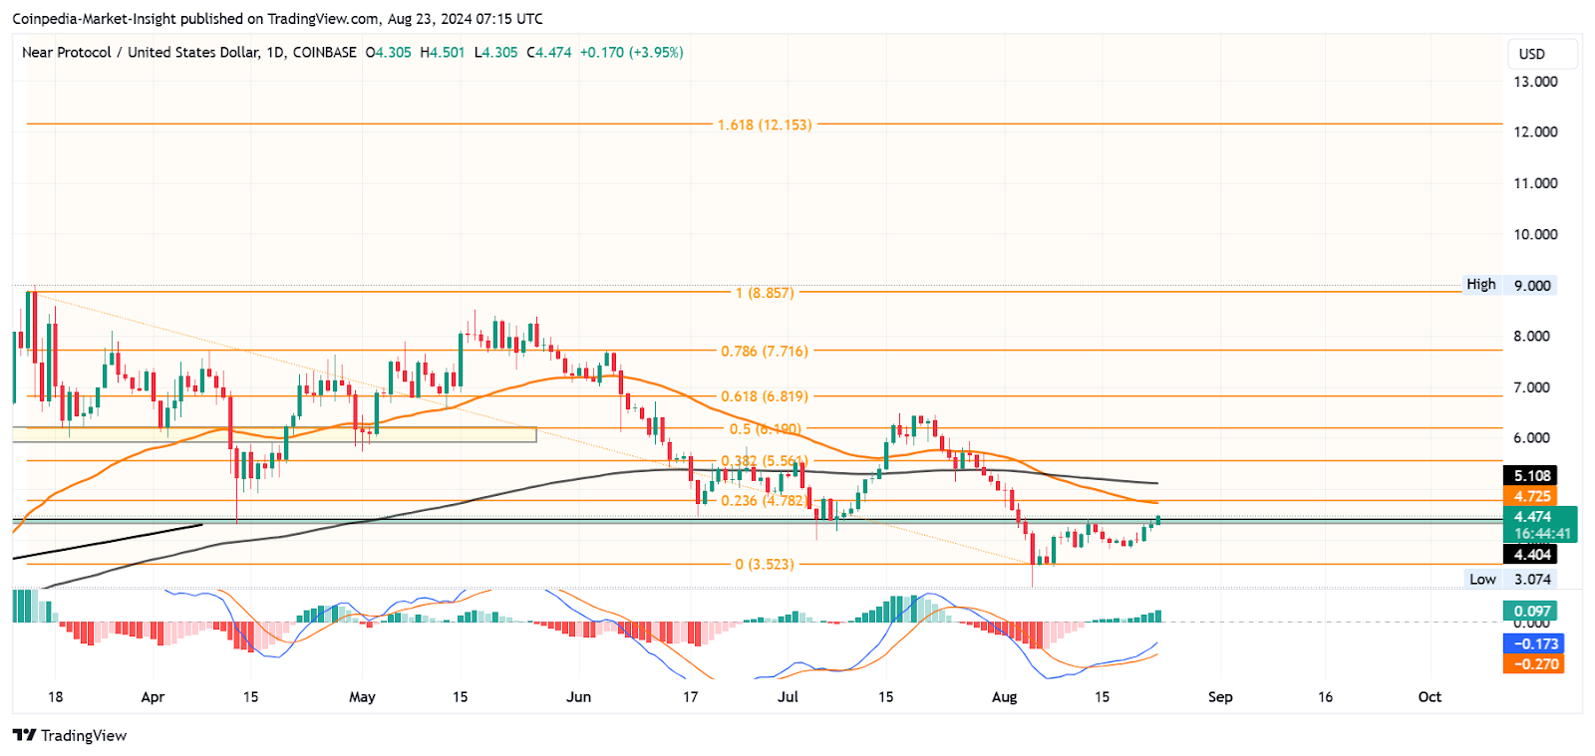The height and width of the screenshot is (756, 1595).
Task: Click the Jun date axis label
Action: point(578,697)
